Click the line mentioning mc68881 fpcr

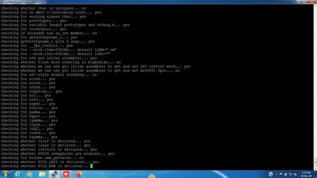90,71
